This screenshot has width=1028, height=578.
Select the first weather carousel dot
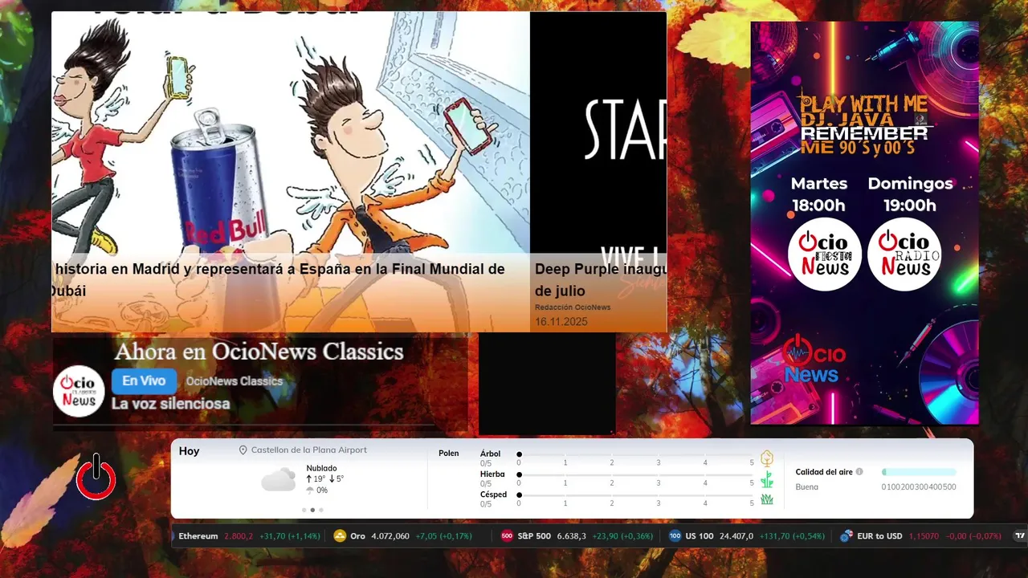coord(304,510)
